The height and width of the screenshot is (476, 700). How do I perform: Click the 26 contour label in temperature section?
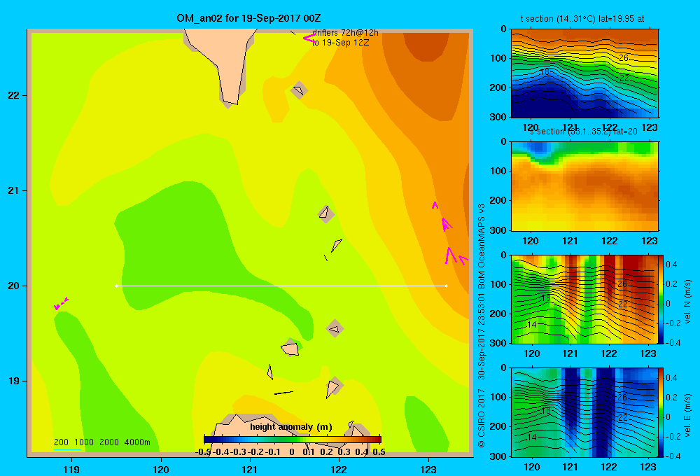[624, 58]
